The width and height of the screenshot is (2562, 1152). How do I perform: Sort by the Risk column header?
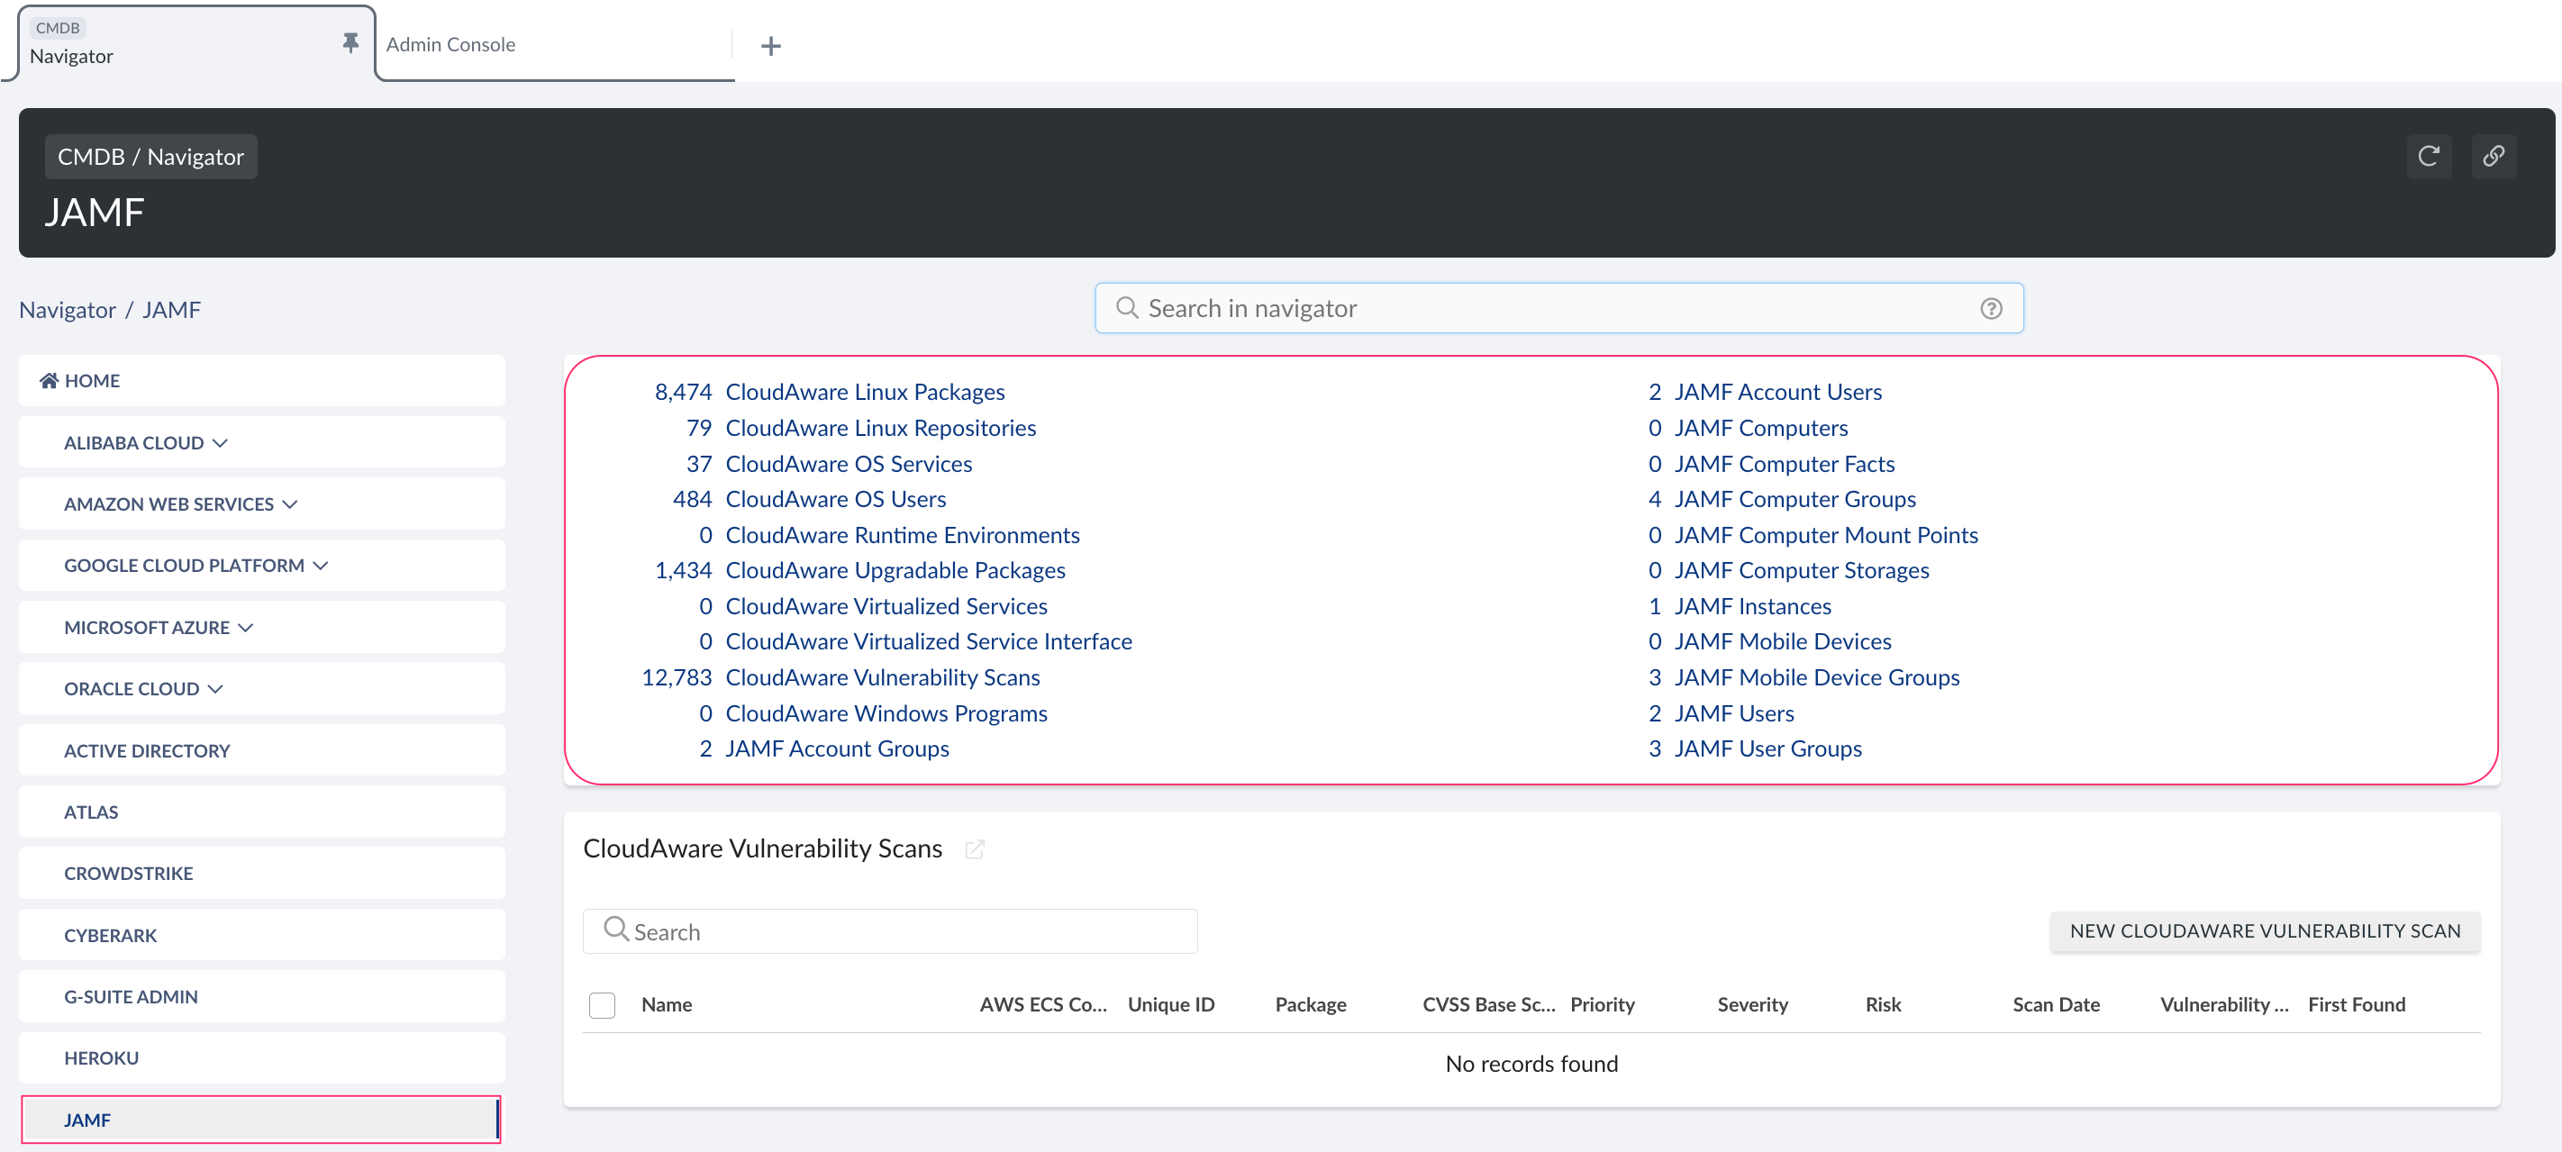point(1882,1005)
